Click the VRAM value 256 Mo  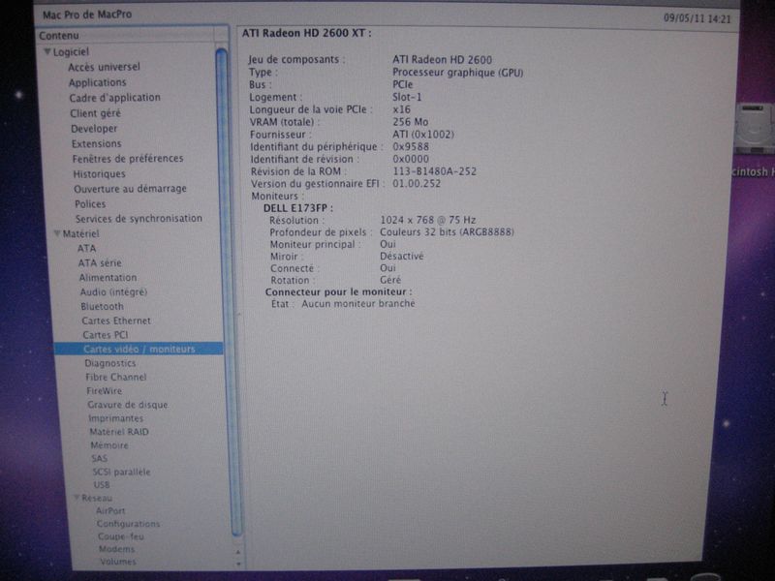pyautogui.click(x=410, y=122)
